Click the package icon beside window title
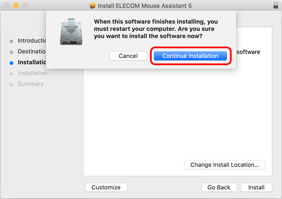Screen dimensions: 282x199 (93, 6)
